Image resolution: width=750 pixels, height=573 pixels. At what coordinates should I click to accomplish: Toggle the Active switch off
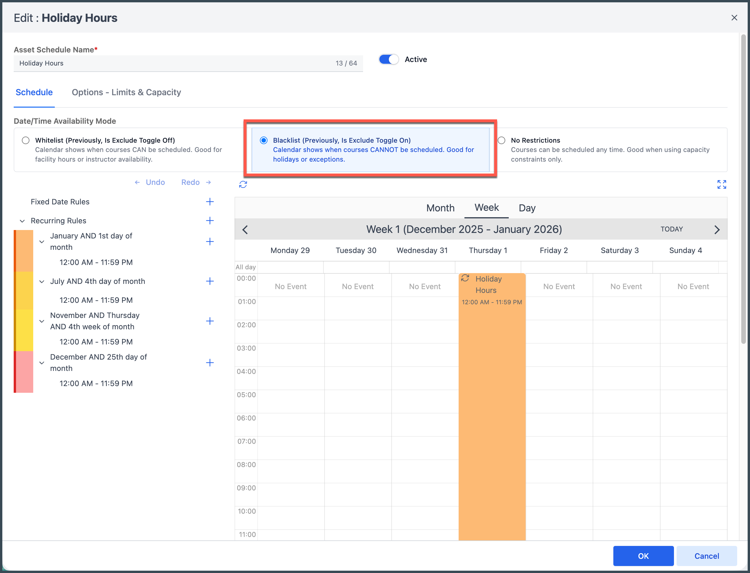[388, 59]
